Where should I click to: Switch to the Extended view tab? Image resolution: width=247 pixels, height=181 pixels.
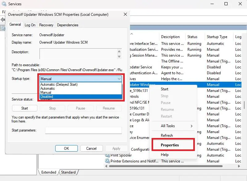point(48,172)
